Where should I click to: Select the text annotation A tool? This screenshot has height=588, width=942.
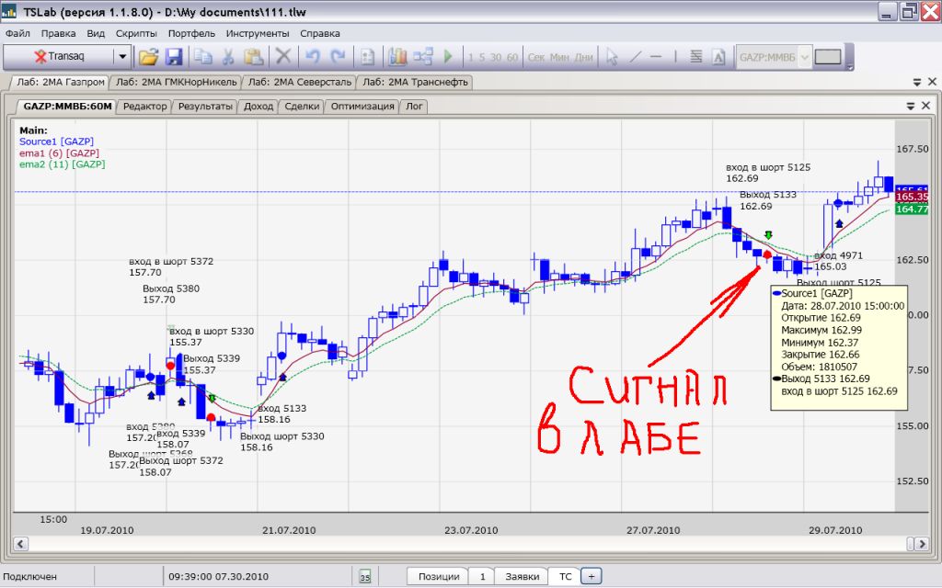tap(718, 57)
